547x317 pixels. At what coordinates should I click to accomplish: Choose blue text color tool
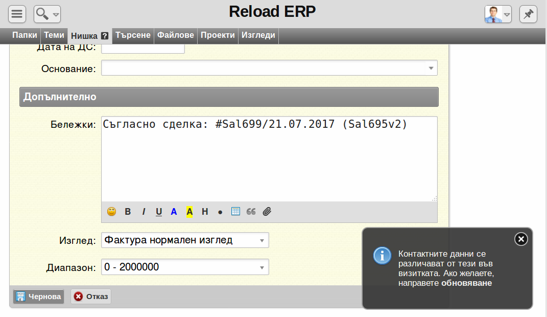(174, 212)
